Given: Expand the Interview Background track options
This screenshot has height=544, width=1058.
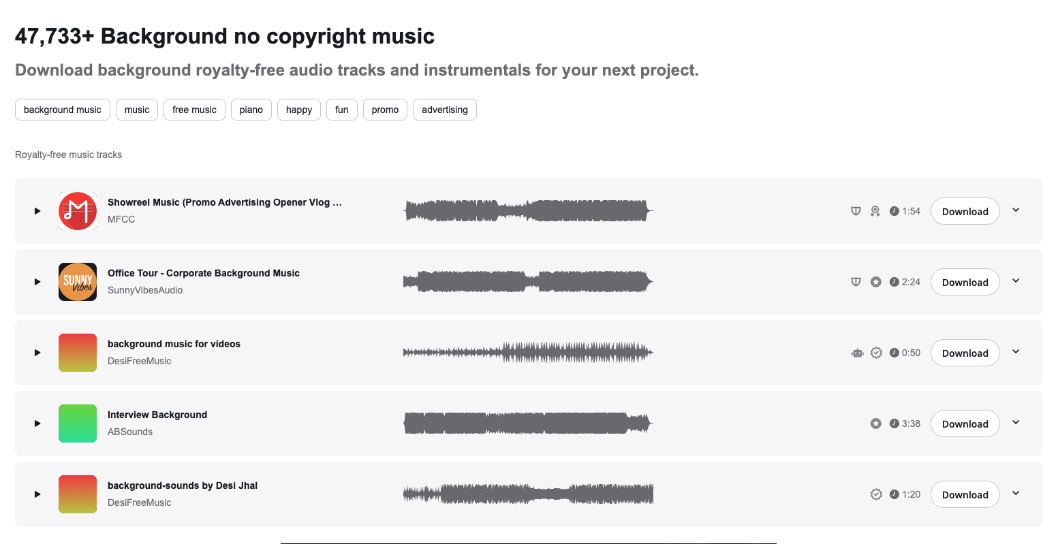Looking at the screenshot, I should [1016, 423].
